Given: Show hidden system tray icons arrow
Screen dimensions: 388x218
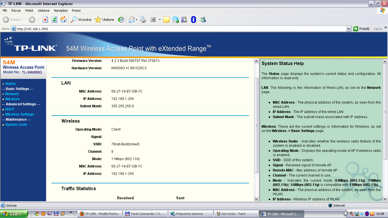Looking at the screenshot, I should (x=346, y=214).
